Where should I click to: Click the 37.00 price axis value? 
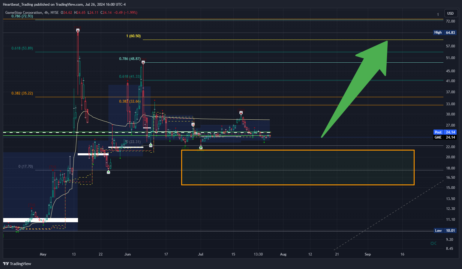(451, 92)
